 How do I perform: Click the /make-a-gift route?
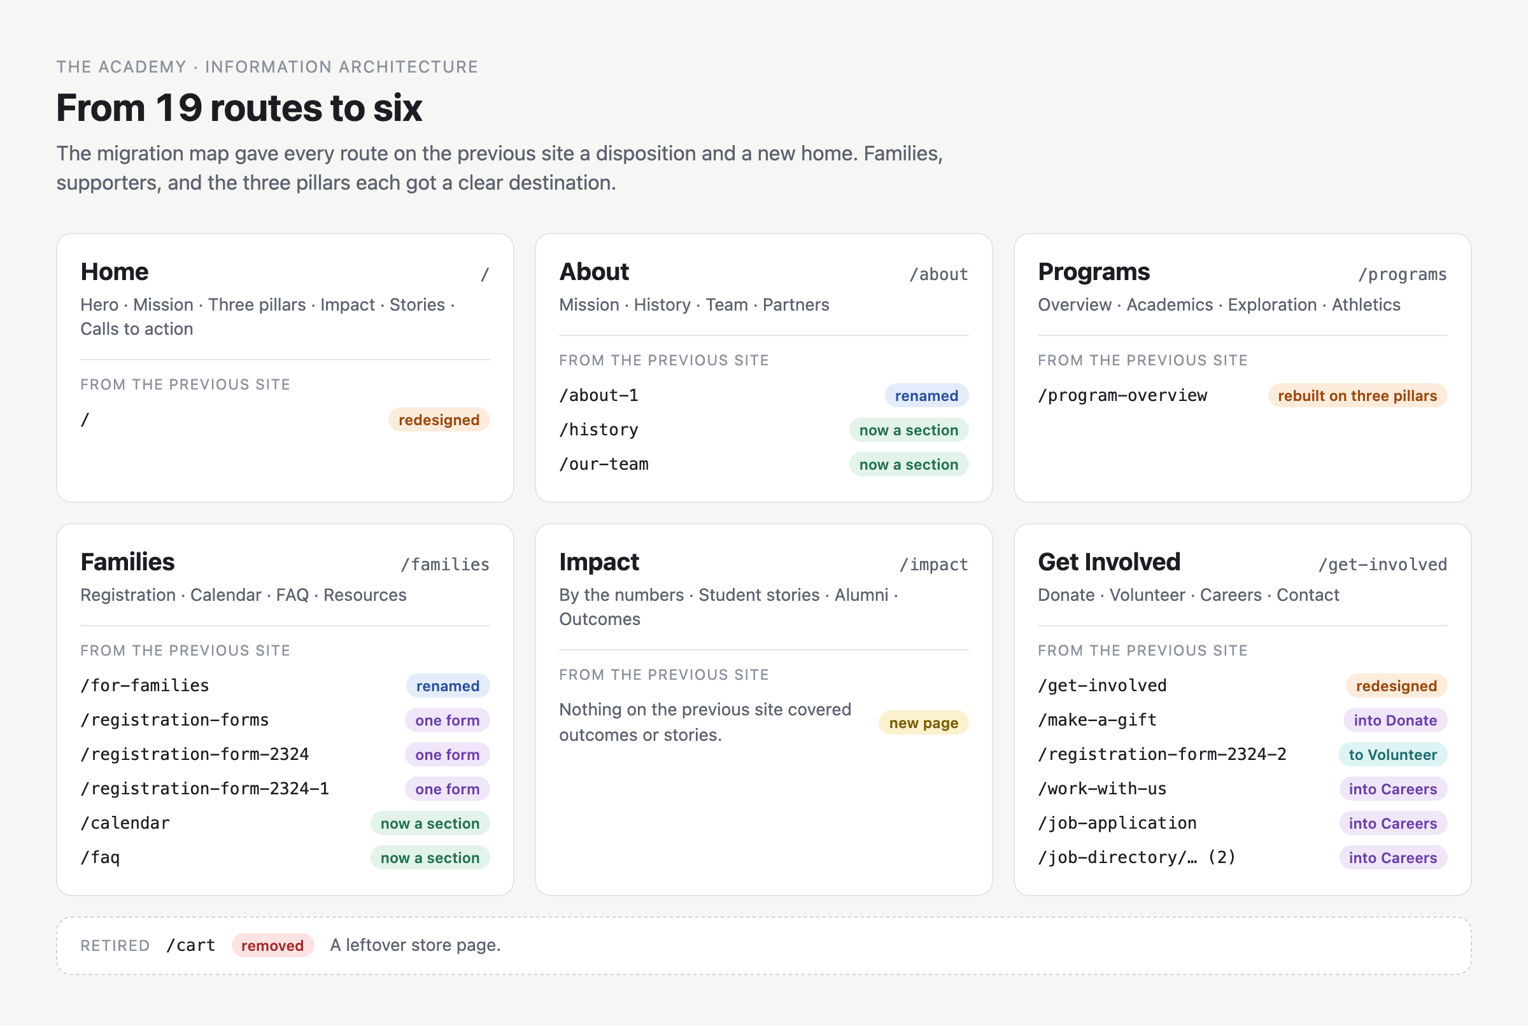click(1098, 720)
